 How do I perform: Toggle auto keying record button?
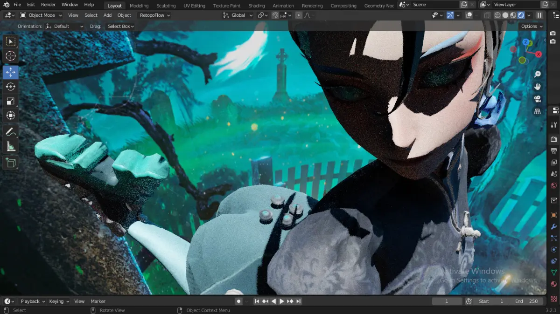point(238,301)
